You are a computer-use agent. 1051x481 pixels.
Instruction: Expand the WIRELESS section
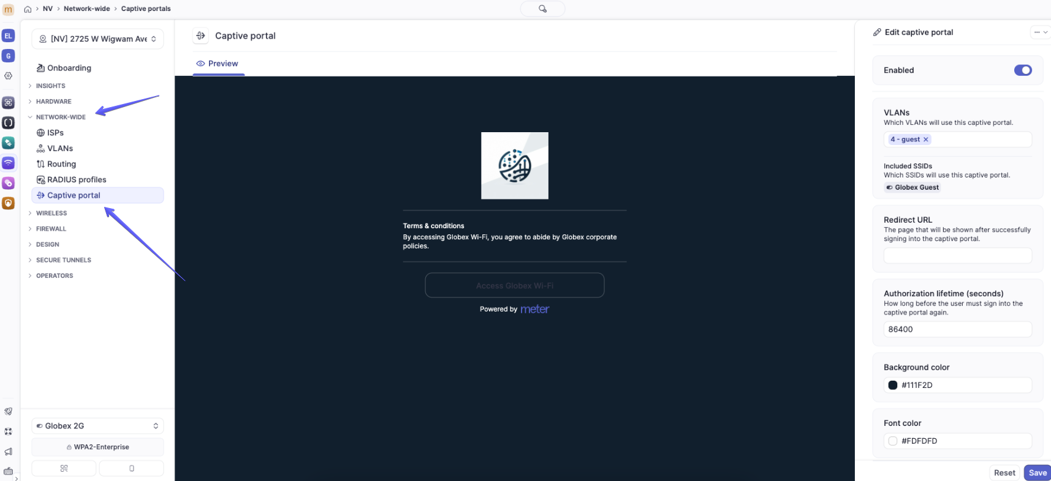[x=51, y=213]
